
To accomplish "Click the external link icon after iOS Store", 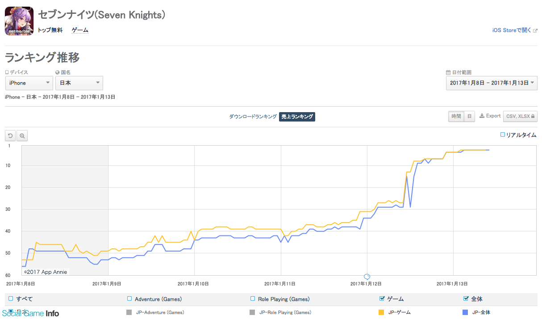I will point(535,30).
